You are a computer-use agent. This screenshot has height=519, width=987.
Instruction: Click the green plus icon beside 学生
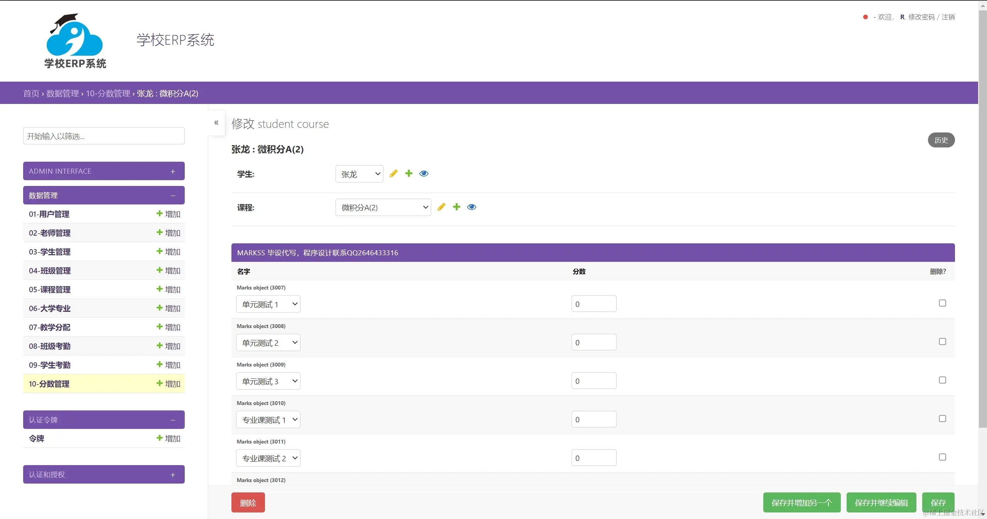[409, 174]
